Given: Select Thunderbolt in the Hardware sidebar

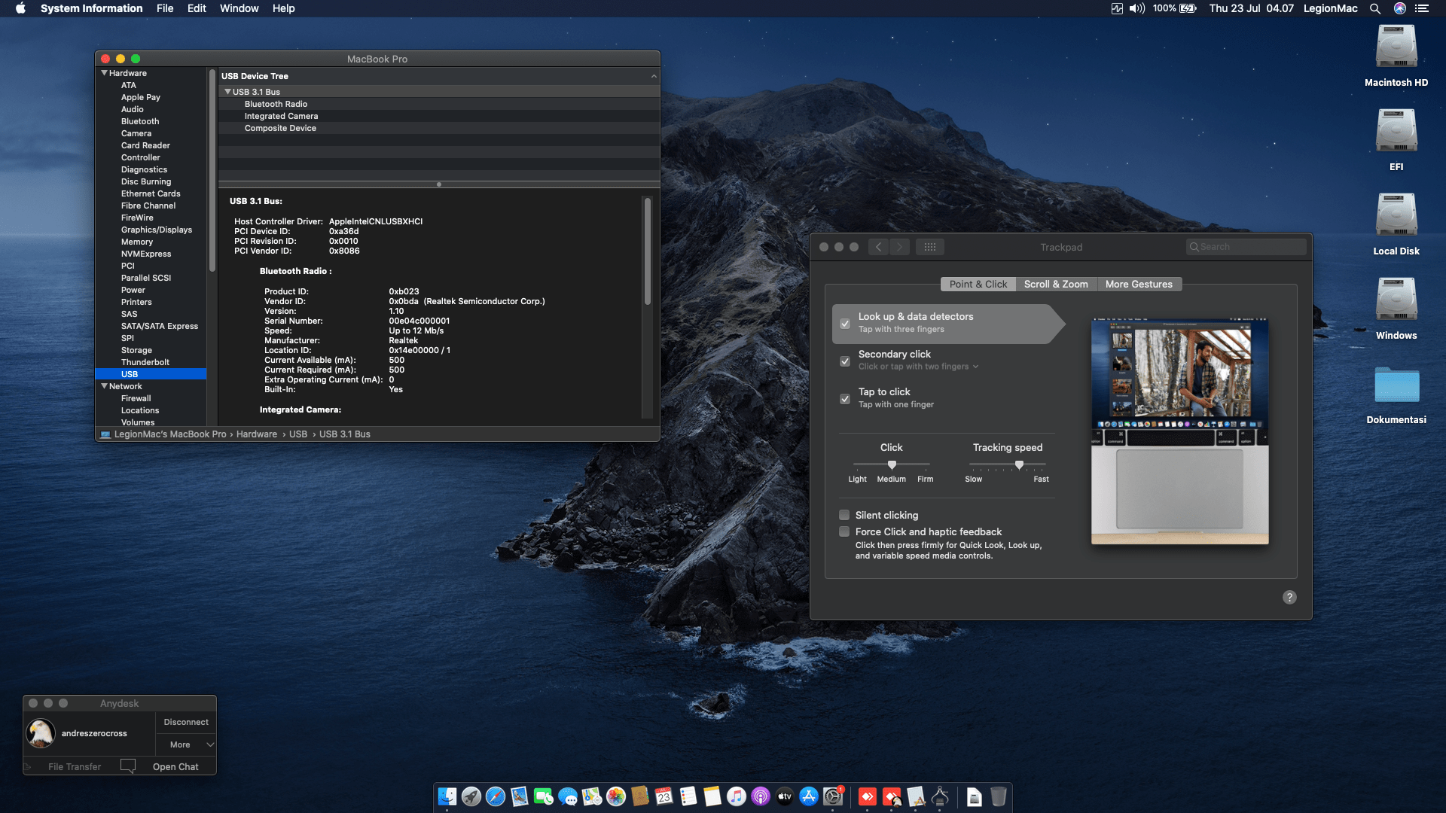Looking at the screenshot, I should click(x=145, y=362).
